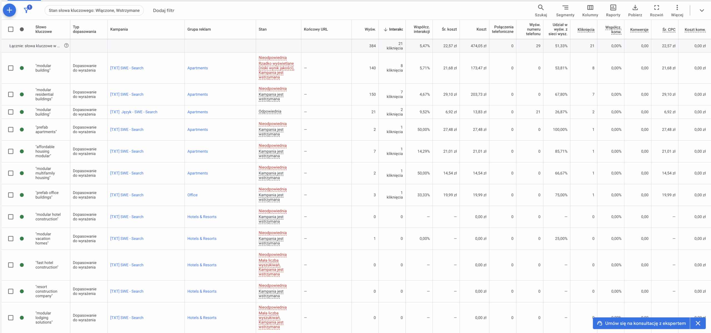Open the Office ad group link
The image size is (711, 333).
(x=192, y=195)
